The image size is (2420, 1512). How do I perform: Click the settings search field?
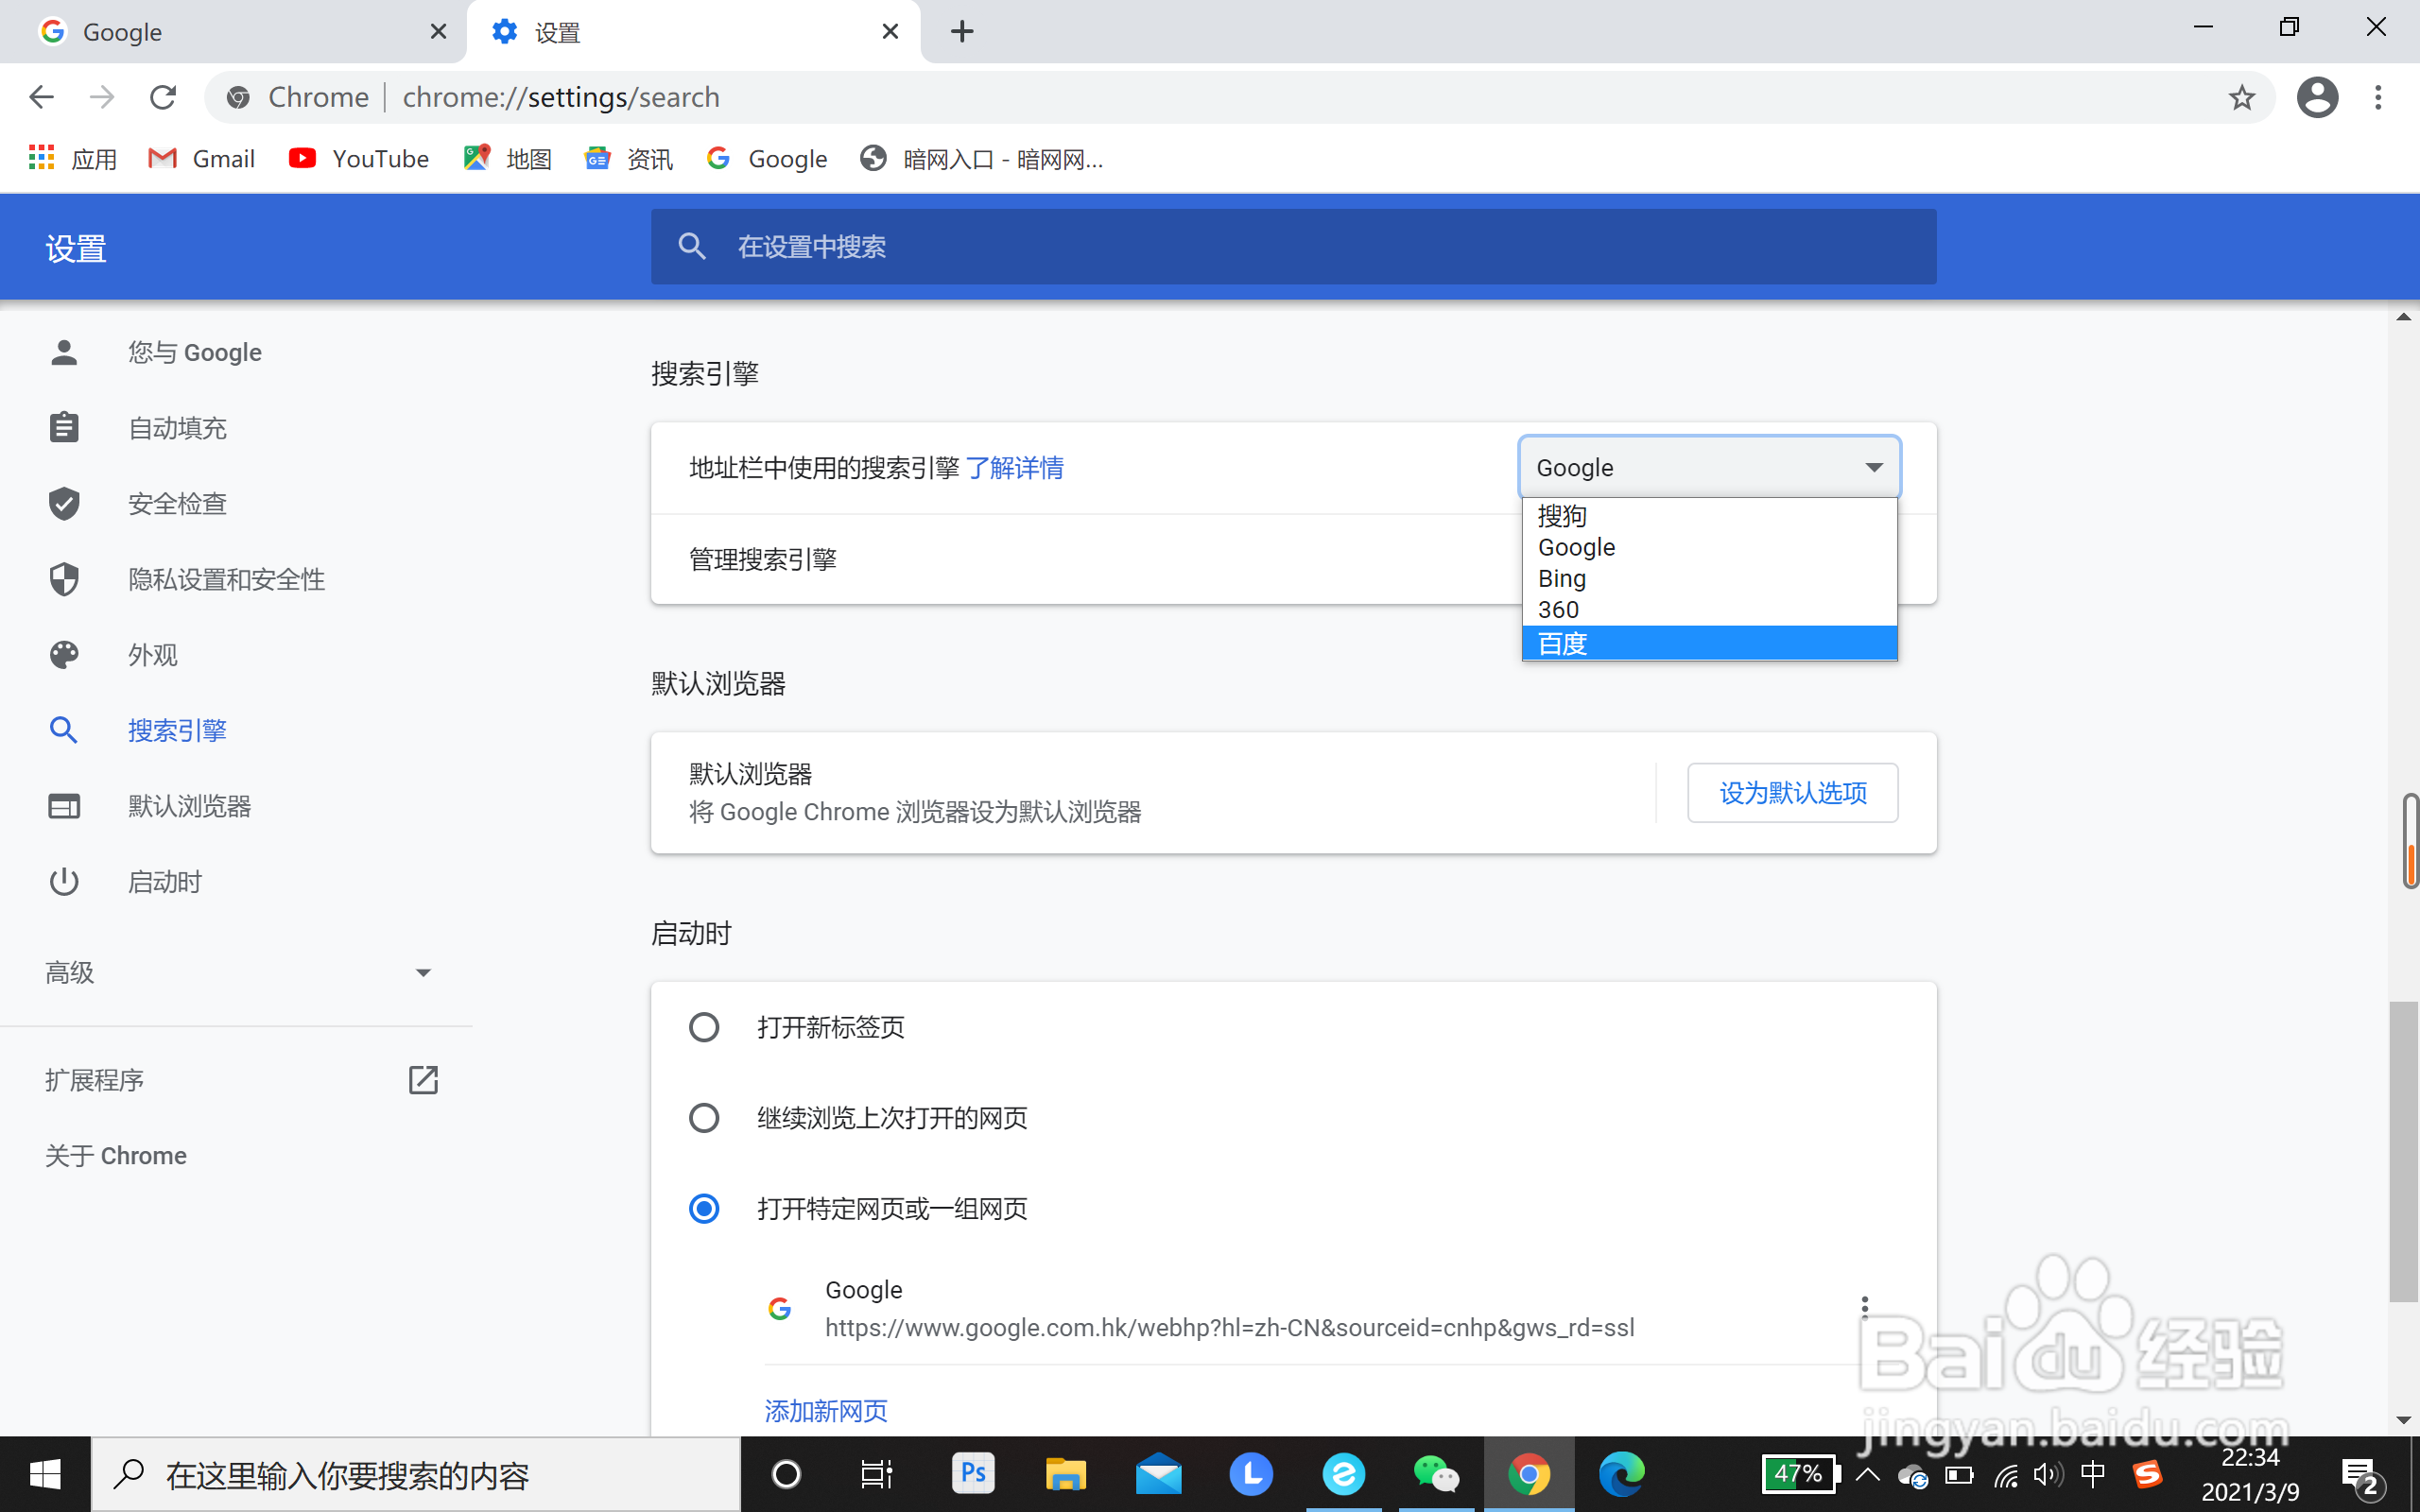tap(1292, 247)
